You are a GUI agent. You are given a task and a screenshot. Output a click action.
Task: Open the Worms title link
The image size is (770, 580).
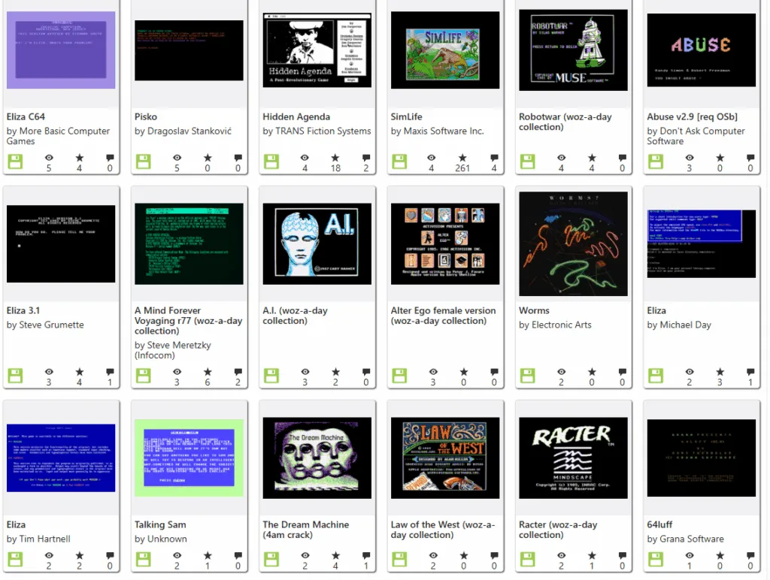pos(535,310)
